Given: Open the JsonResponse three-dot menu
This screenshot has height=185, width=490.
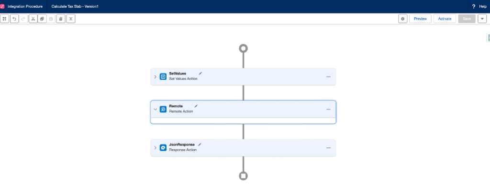Looking at the screenshot, I should [328, 148].
